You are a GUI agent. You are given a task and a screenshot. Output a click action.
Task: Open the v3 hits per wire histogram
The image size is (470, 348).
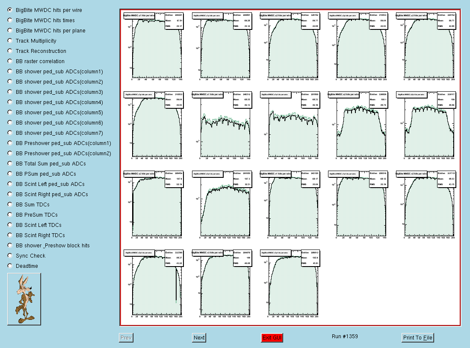point(221,284)
